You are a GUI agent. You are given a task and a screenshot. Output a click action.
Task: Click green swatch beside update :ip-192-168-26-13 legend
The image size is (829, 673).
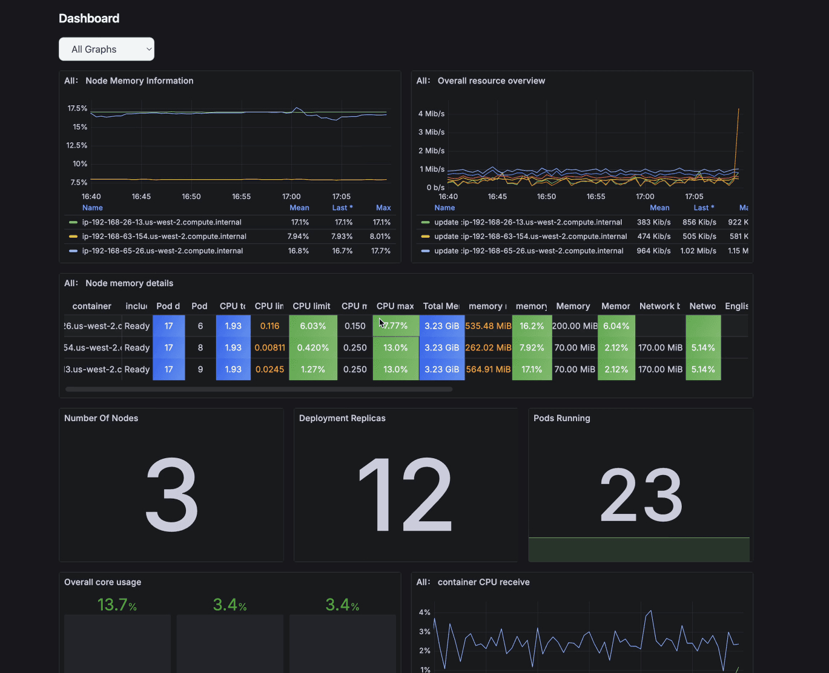[x=425, y=222]
